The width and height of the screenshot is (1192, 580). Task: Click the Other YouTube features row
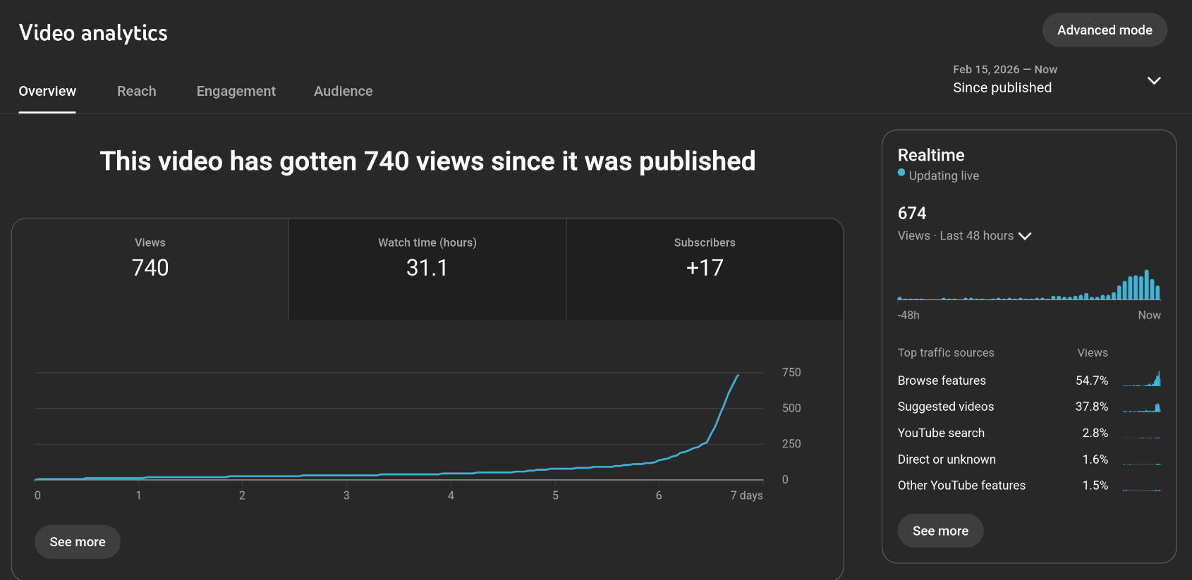click(x=961, y=486)
